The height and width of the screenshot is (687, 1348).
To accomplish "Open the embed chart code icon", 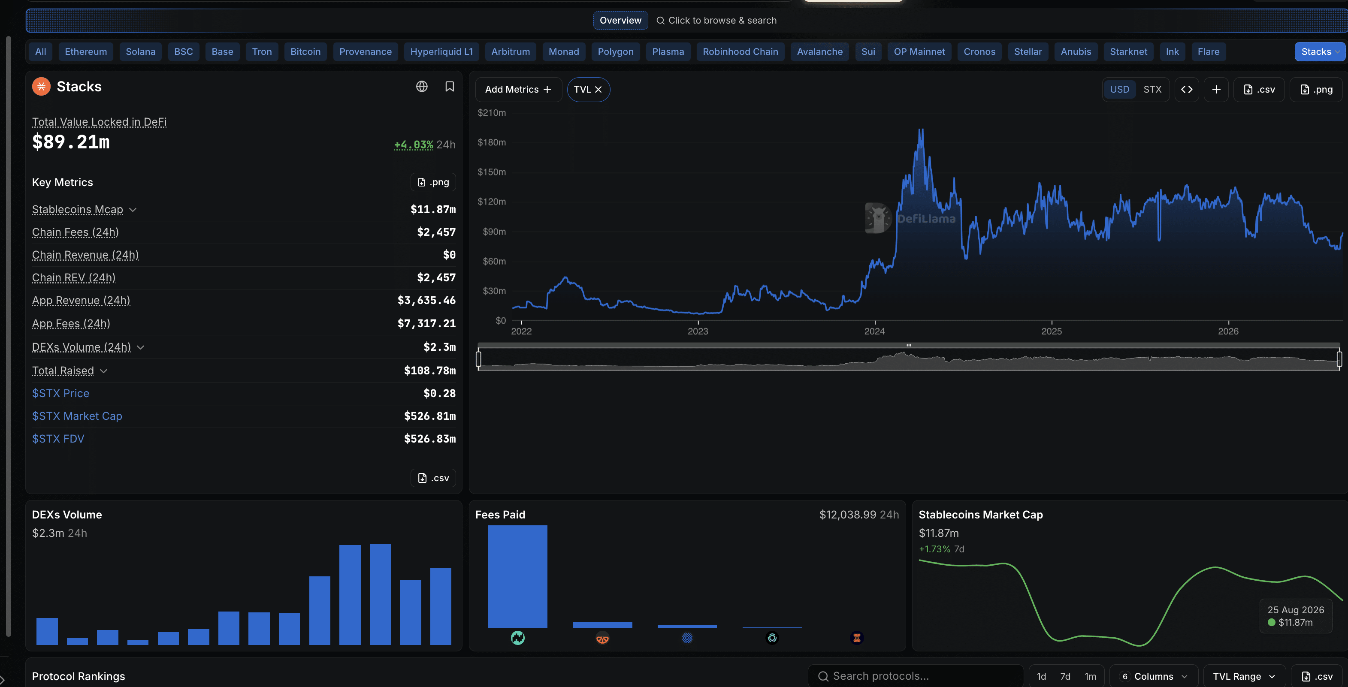I will click(x=1187, y=90).
